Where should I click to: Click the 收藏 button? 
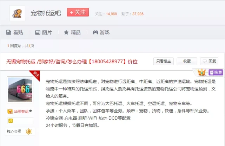[187, 61]
